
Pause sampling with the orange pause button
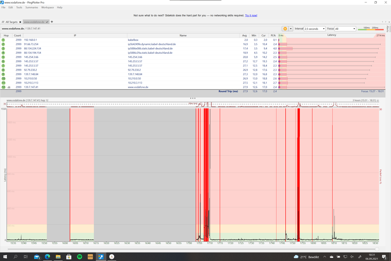(x=285, y=29)
